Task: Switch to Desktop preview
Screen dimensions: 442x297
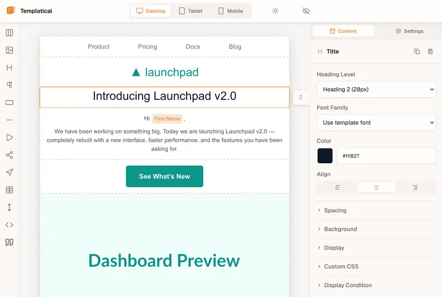Action: click(151, 11)
